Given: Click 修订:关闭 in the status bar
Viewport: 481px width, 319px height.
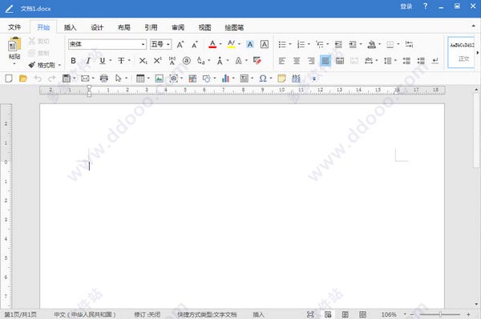Looking at the screenshot, I should (148, 314).
